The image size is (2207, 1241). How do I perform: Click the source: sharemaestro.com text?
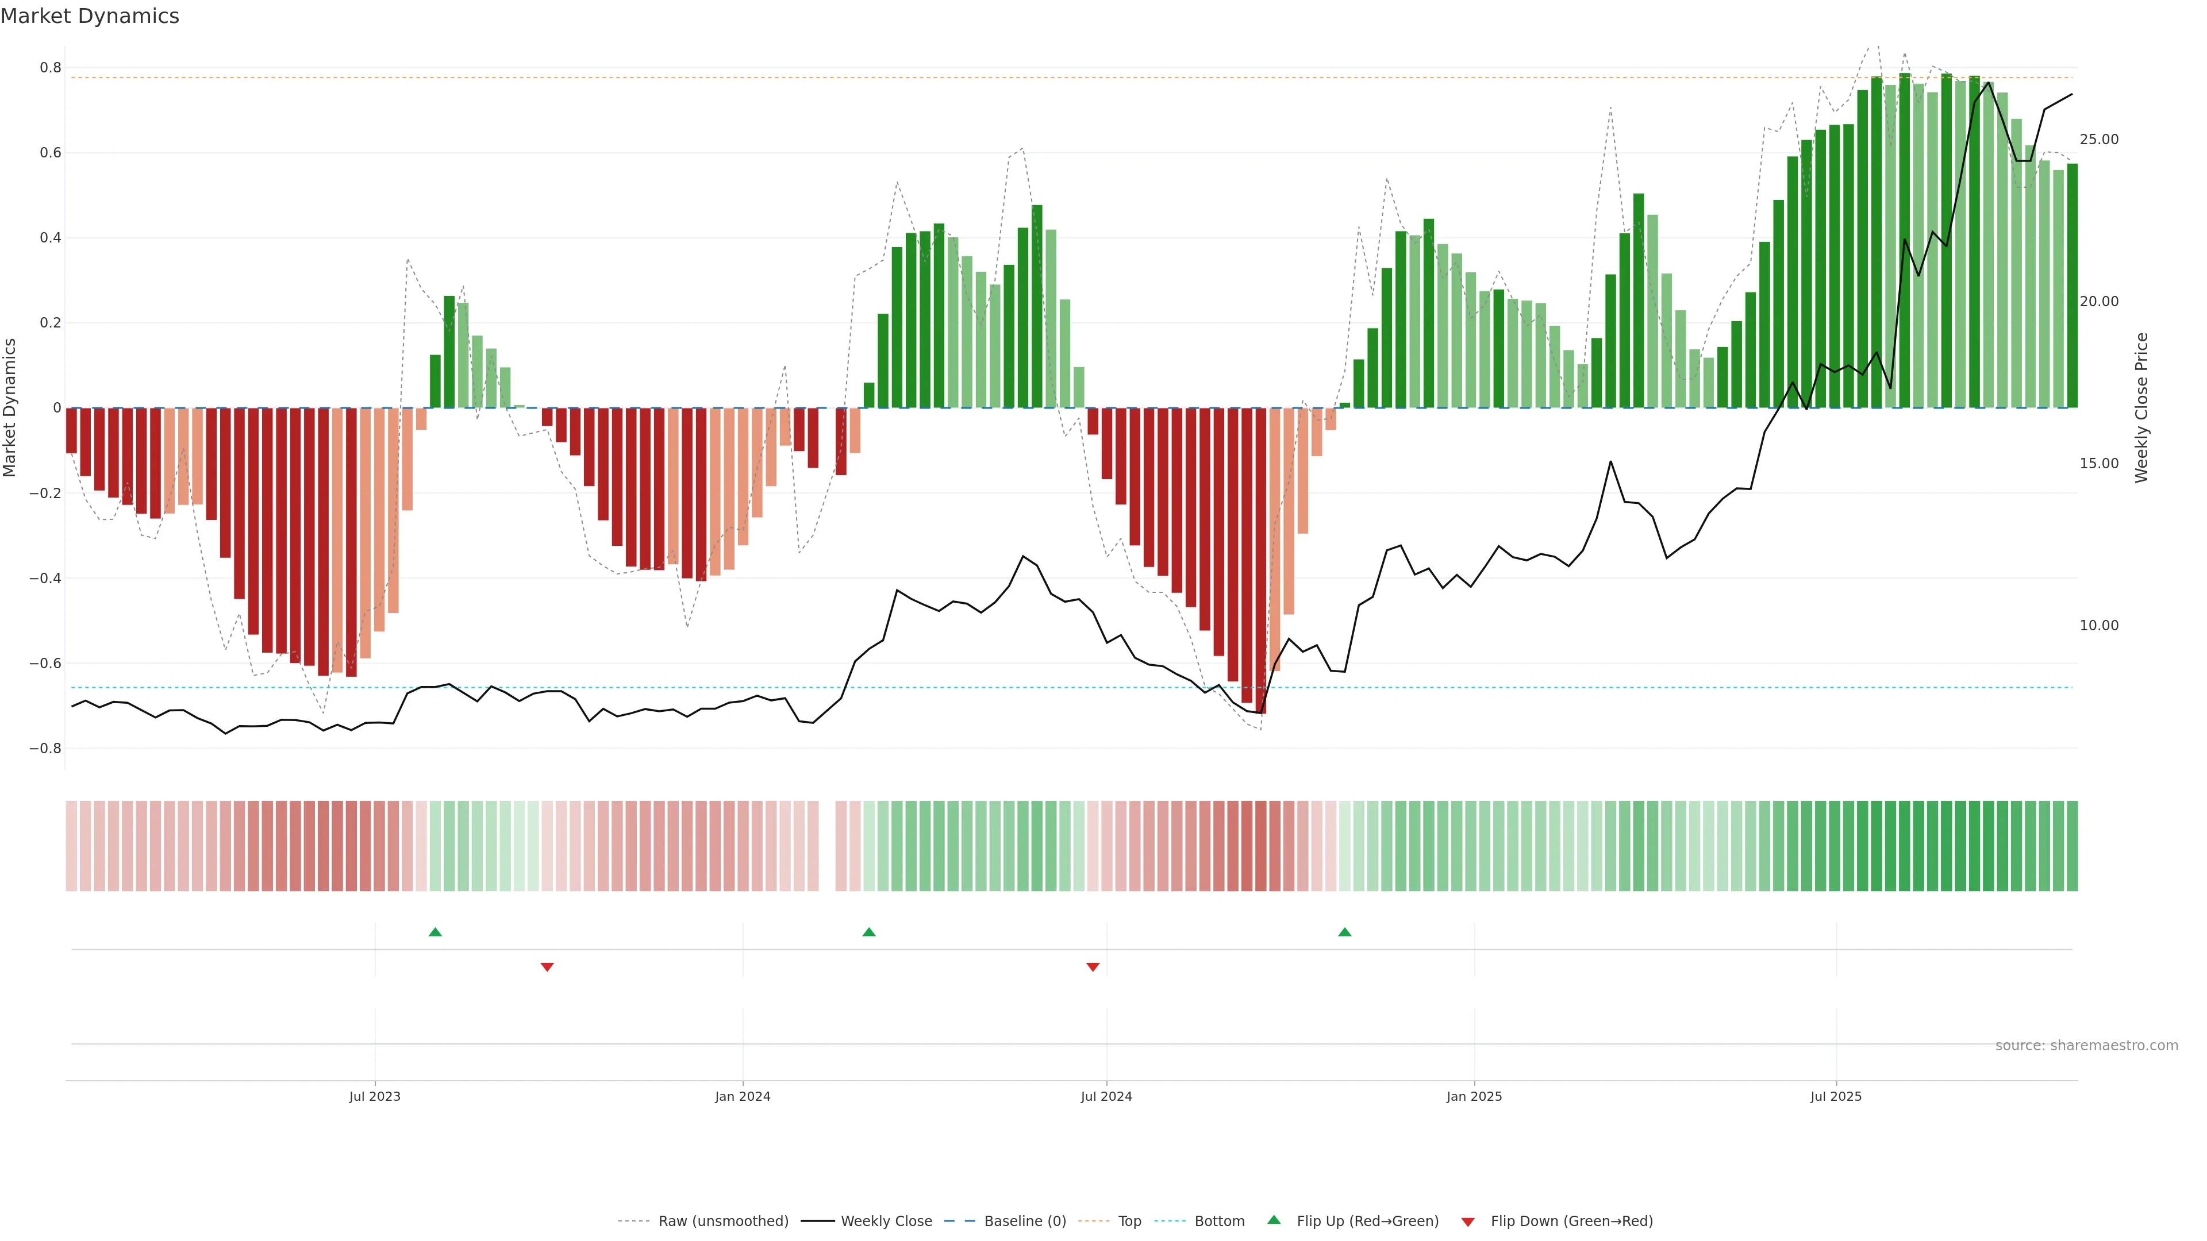pos(2086,1046)
